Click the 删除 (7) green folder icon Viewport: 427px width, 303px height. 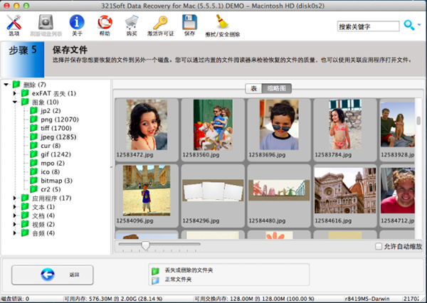[x=16, y=85]
